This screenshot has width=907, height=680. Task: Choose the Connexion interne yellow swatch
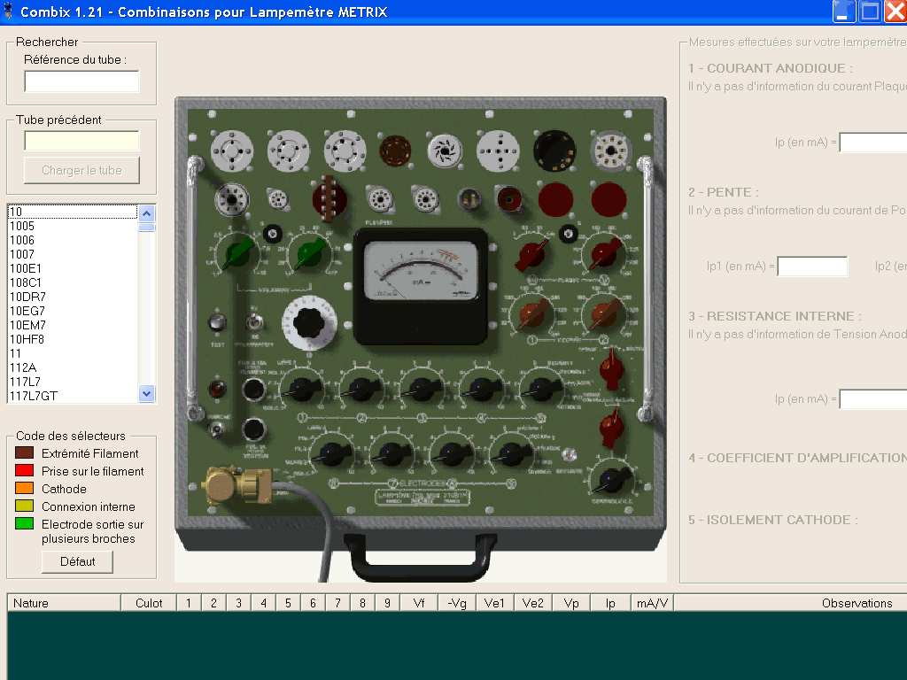(x=24, y=506)
